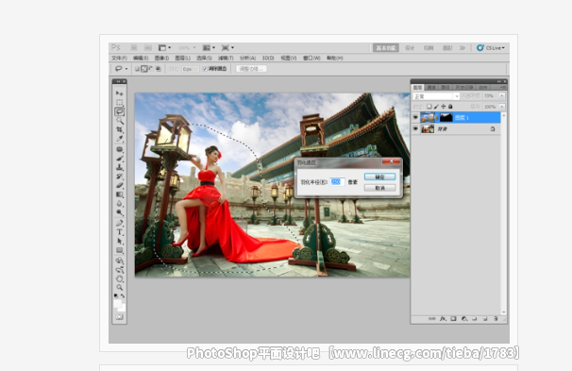
Task: Click the foreground color swatch
Action: coord(117,304)
